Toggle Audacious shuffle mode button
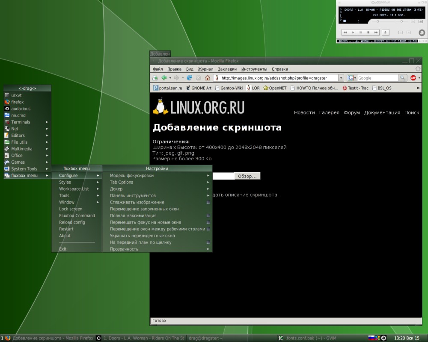The image size is (428, 342). (x=401, y=32)
